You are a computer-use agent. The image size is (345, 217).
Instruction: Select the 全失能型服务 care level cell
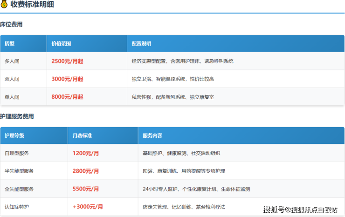click(19, 189)
